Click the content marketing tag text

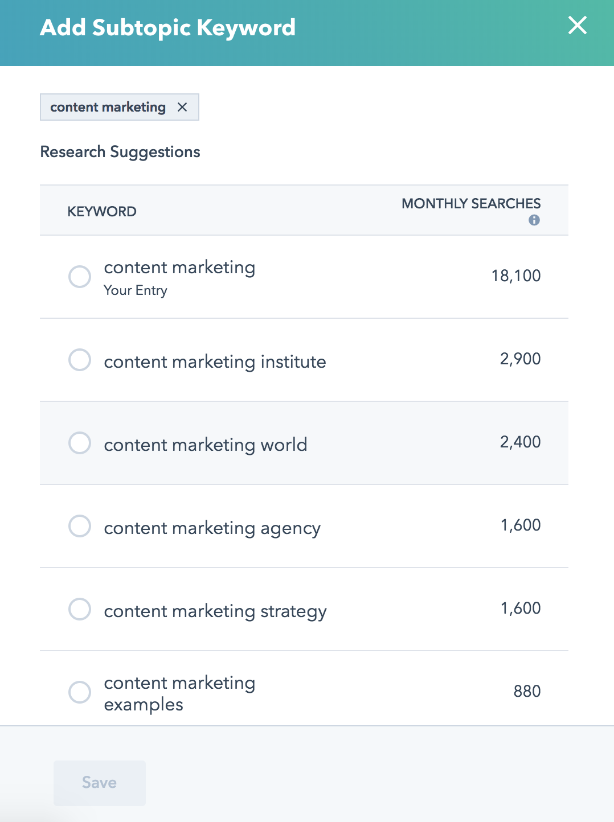pyautogui.click(x=108, y=107)
